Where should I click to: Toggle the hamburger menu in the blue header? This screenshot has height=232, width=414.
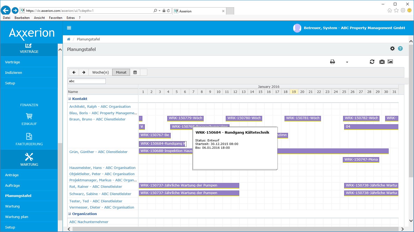click(x=69, y=28)
